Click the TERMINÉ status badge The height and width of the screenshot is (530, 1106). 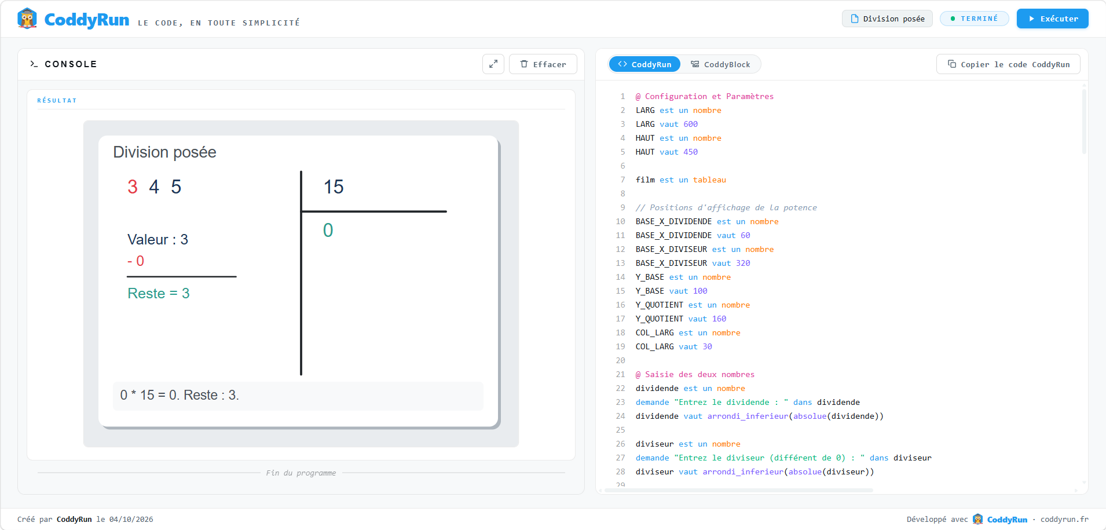(x=975, y=19)
